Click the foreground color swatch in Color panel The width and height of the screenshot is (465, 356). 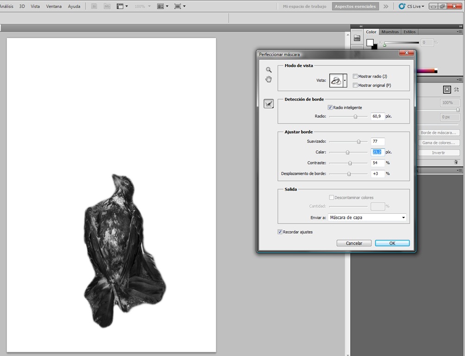(370, 43)
